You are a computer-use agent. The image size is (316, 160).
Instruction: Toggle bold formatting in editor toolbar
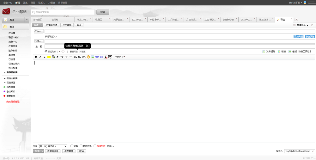click(36, 57)
